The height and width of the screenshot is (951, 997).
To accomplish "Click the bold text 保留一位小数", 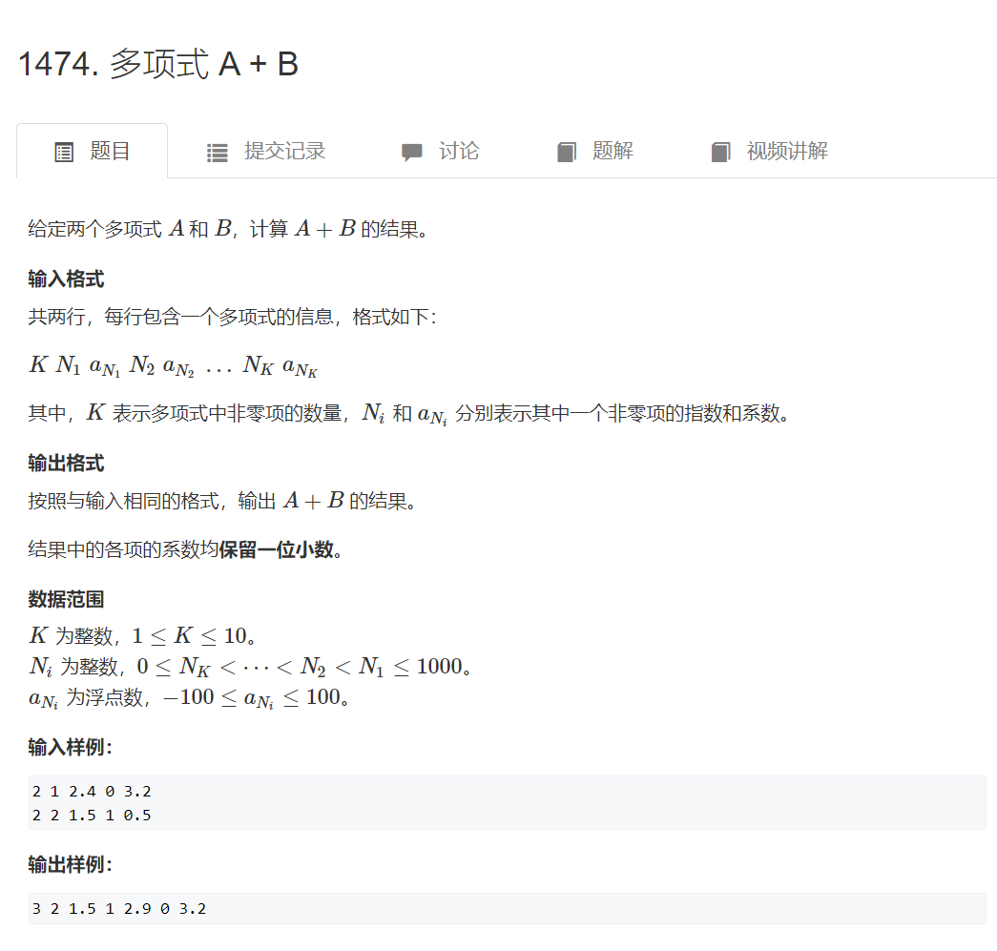I will [x=276, y=549].
